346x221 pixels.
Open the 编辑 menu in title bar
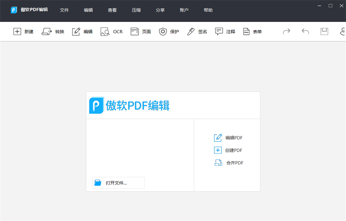pyautogui.click(x=88, y=10)
